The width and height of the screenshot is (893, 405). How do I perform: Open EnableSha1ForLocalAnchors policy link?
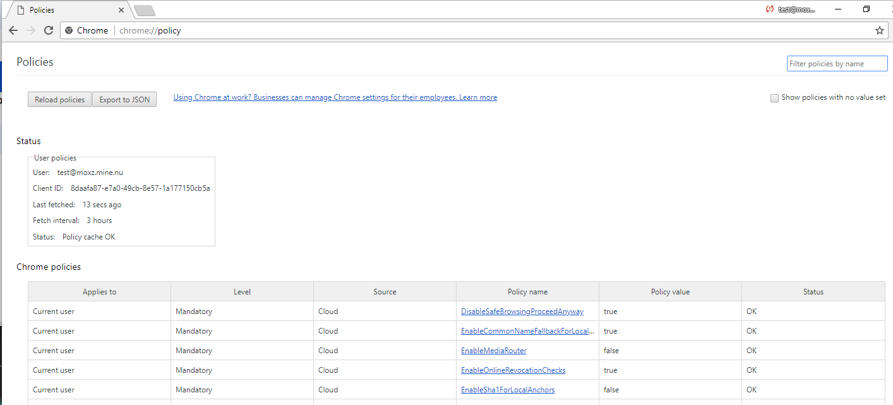[508, 390]
